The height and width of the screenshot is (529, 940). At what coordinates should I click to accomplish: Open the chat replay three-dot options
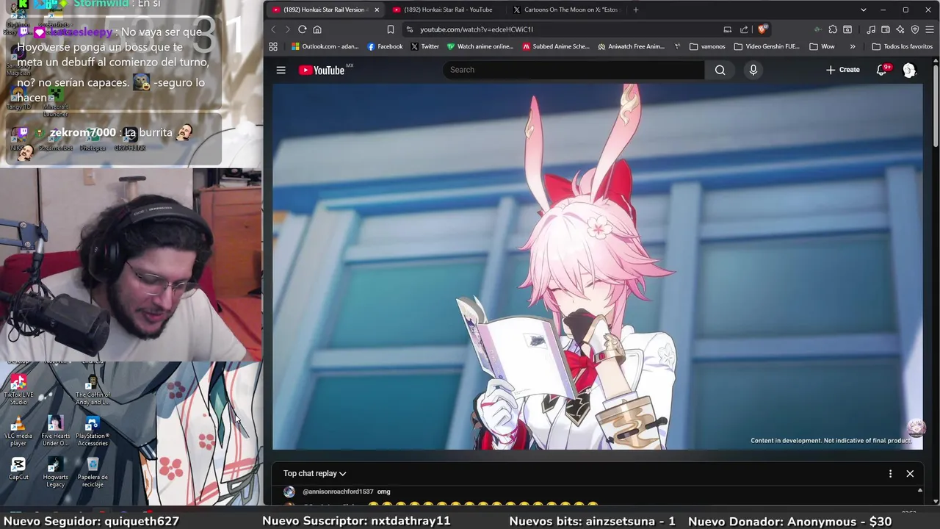[890, 474]
